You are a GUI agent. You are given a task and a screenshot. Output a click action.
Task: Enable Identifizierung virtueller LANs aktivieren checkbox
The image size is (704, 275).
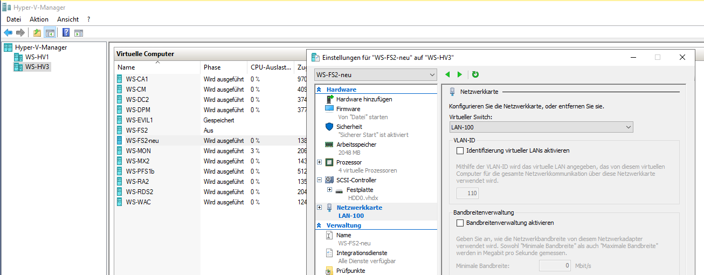click(x=460, y=150)
